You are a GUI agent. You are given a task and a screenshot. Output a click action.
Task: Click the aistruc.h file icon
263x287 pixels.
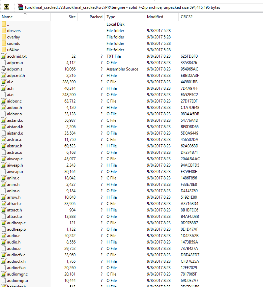coord(4,146)
